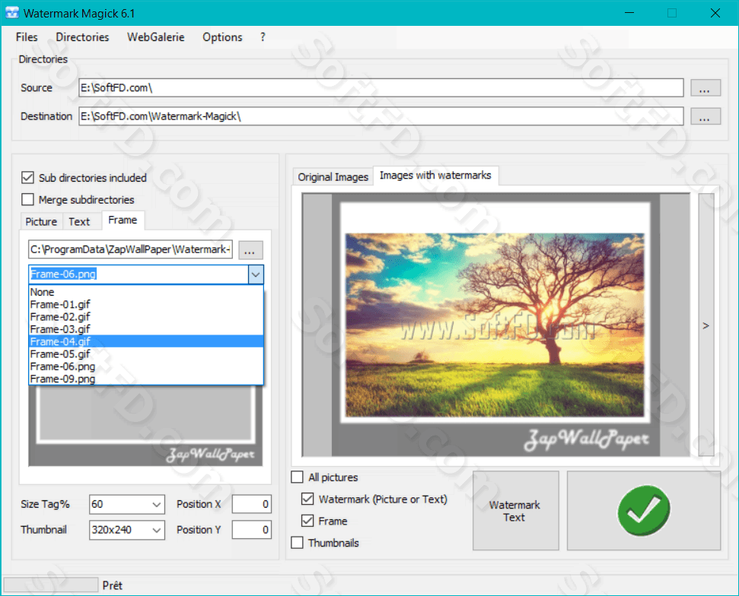
Task: Open the Directories menu
Action: [x=82, y=37]
